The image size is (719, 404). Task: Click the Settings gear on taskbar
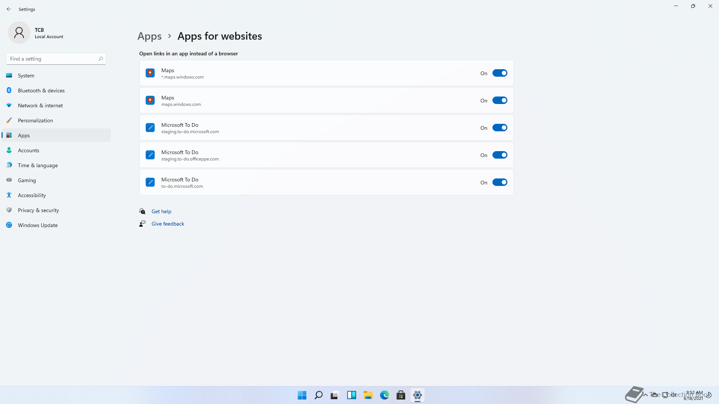pos(418,395)
